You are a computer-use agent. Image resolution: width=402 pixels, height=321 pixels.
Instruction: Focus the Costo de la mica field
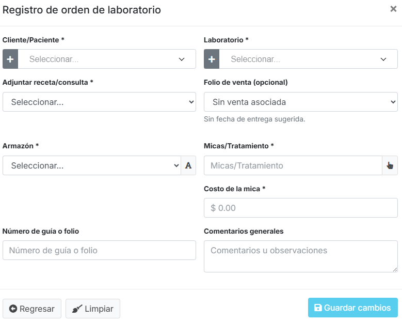(300, 208)
